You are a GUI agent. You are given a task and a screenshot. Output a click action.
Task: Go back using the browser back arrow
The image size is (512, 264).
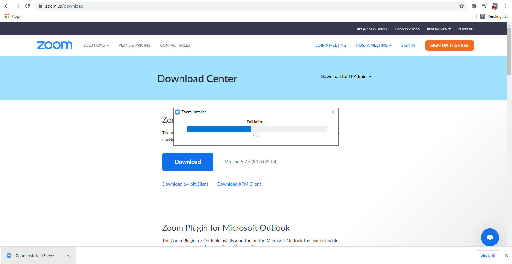(x=7, y=6)
